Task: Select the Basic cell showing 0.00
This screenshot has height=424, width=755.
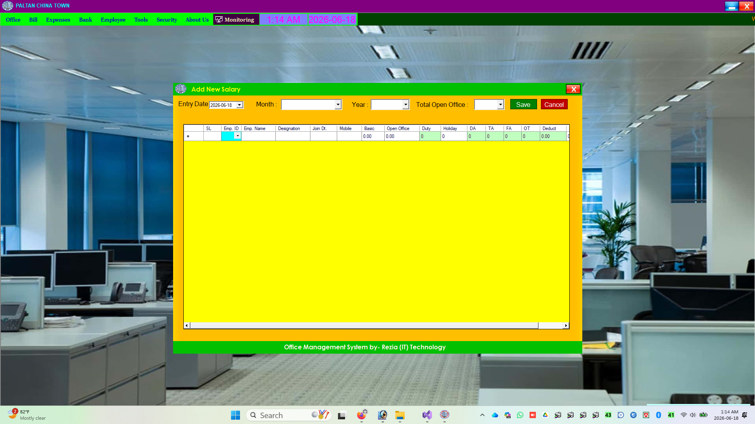Action: (373, 136)
